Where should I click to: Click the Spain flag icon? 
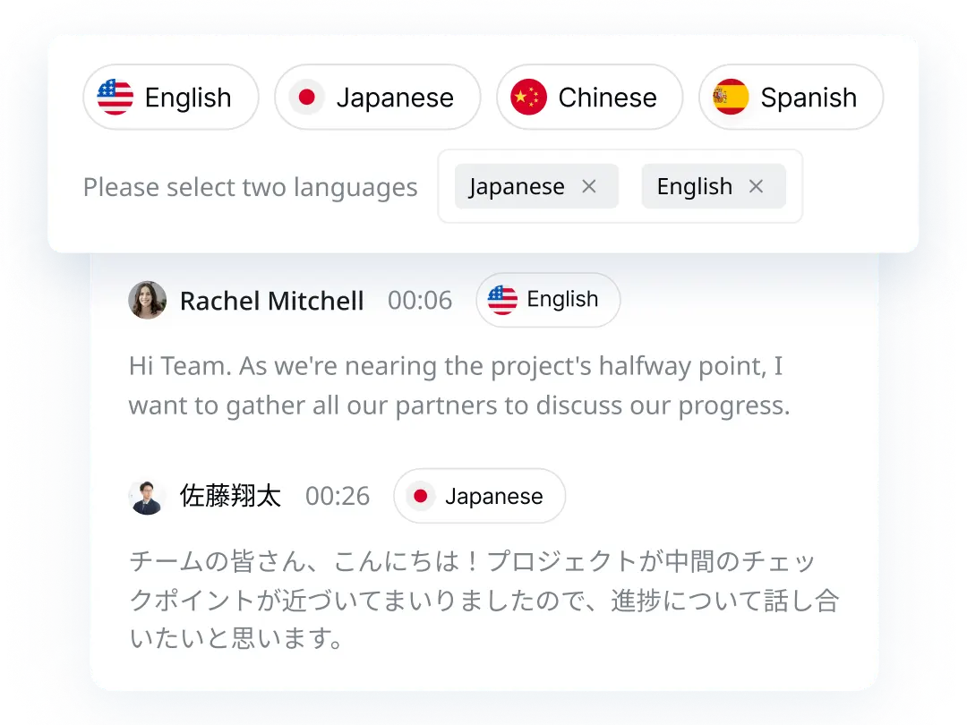(731, 97)
